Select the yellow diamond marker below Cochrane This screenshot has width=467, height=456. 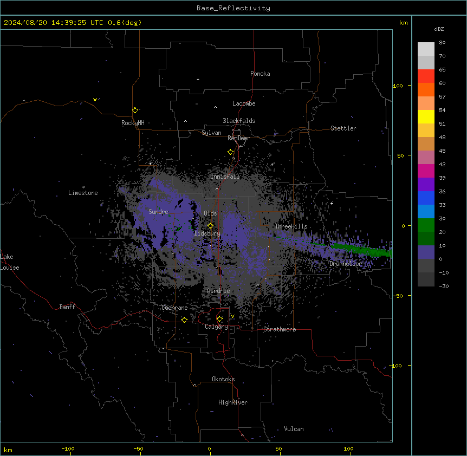point(184,320)
